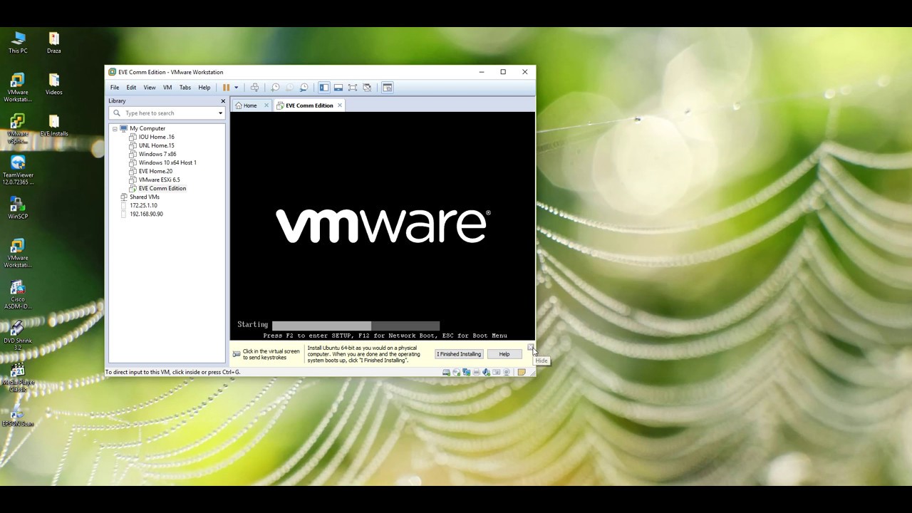Toggle the thumbnail bar view

(x=338, y=88)
